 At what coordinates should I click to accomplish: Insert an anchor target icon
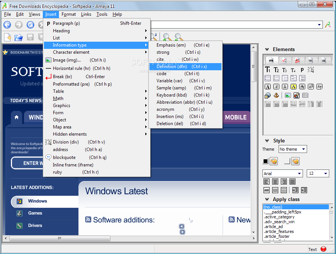click(x=276, y=95)
